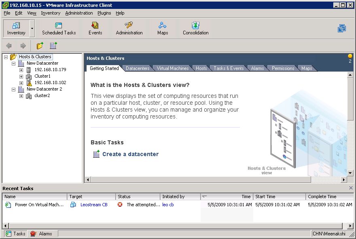This screenshot has height=239, width=356.
Task: Click the content pane horizontal scroll right arrow
Action: tap(344, 180)
